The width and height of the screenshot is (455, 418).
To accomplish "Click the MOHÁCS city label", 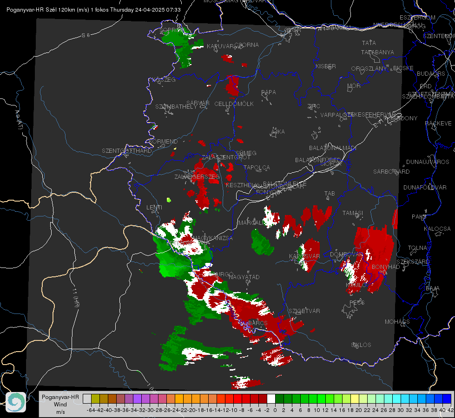I will pos(397,322).
